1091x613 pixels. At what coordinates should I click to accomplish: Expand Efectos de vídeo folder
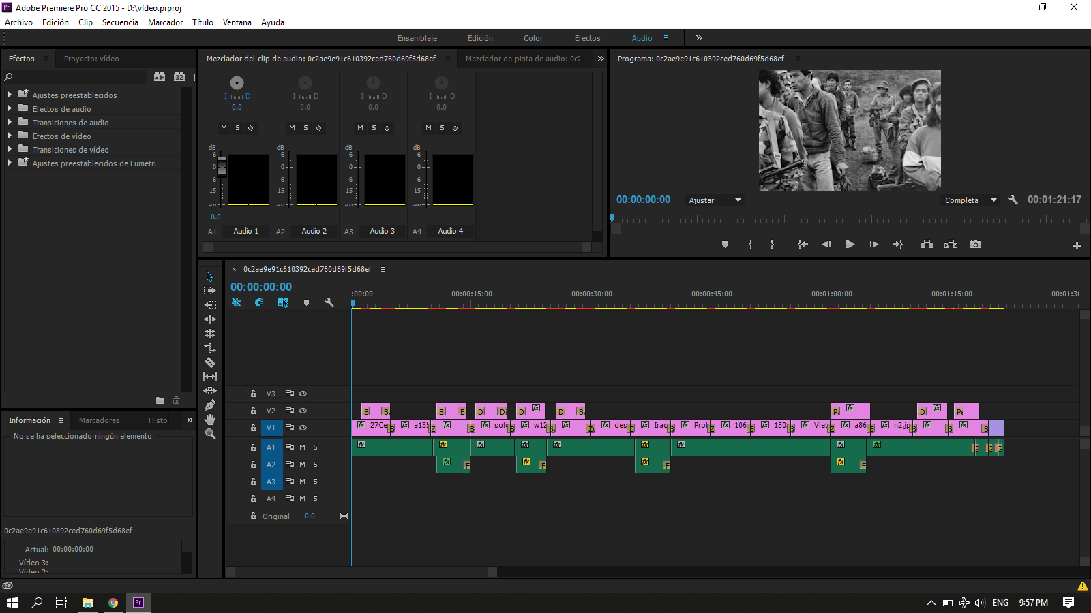pyautogui.click(x=10, y=136)
